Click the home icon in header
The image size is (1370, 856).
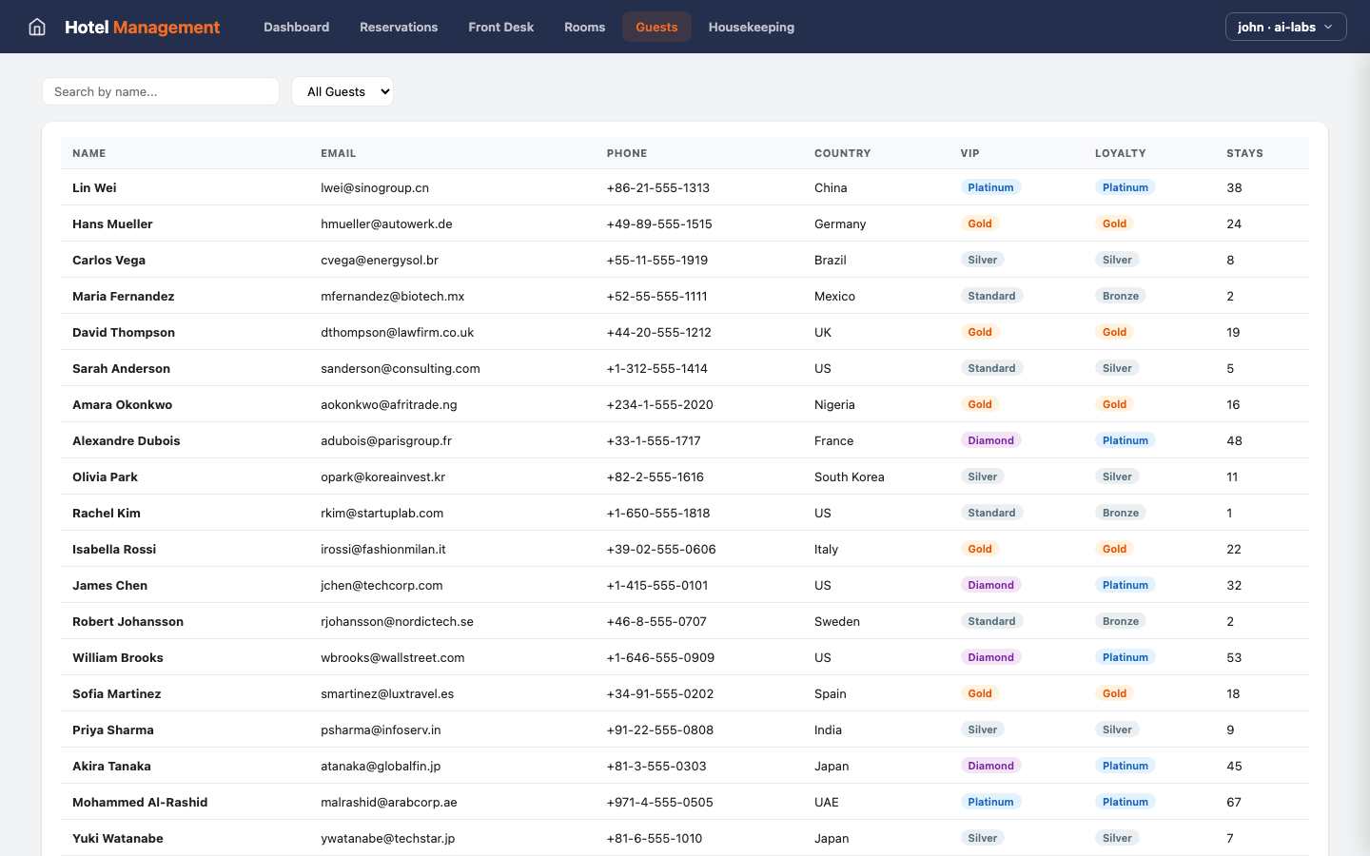point(37,27)
